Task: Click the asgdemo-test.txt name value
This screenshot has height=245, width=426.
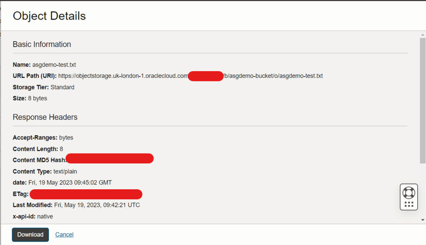Action: tap(54, 65)
